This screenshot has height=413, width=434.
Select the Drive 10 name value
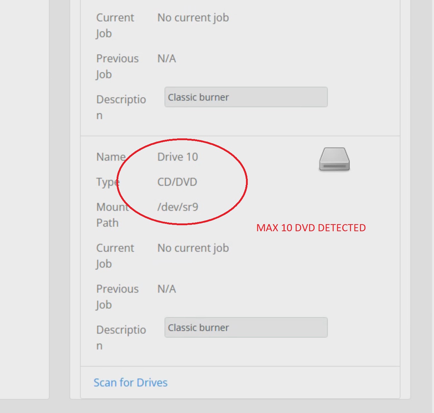click(x=178, y=157)
